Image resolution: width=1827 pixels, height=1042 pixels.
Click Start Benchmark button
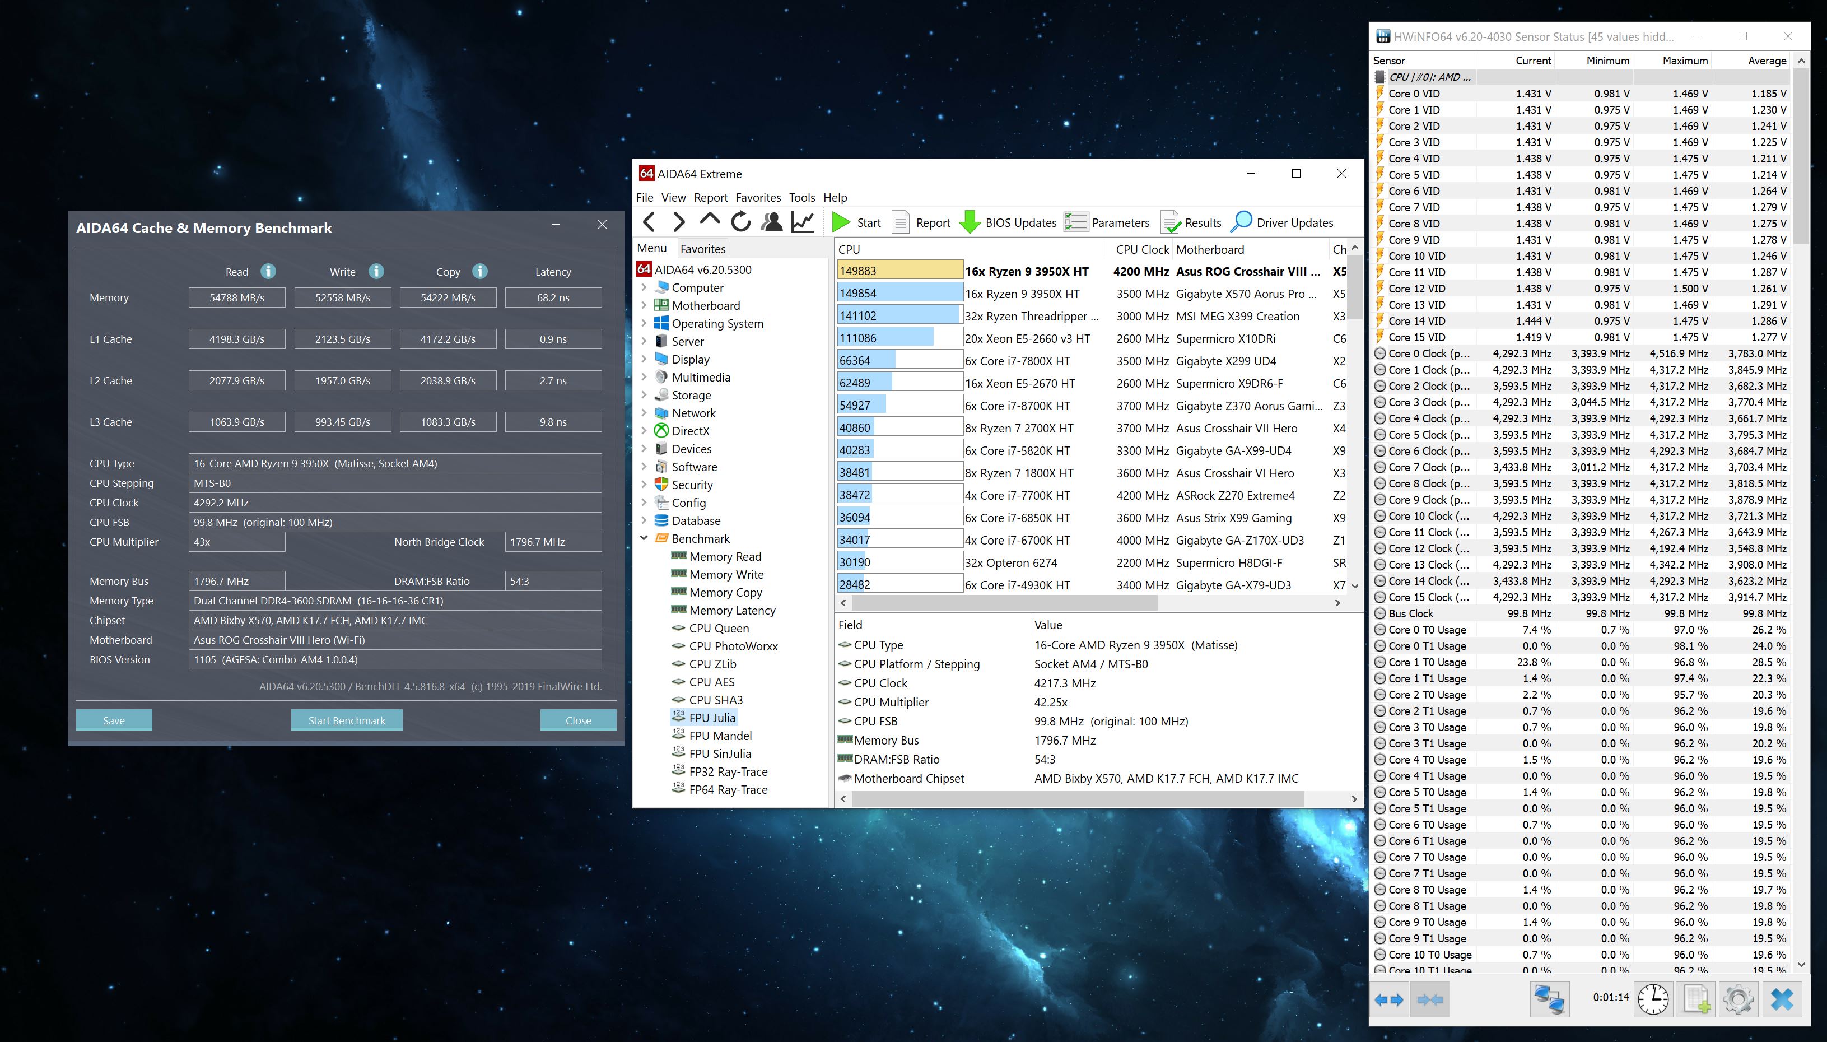(347, 720)
